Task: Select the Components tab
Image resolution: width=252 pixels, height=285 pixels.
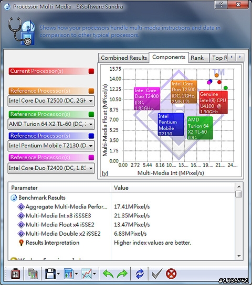Action: (169, 57)
